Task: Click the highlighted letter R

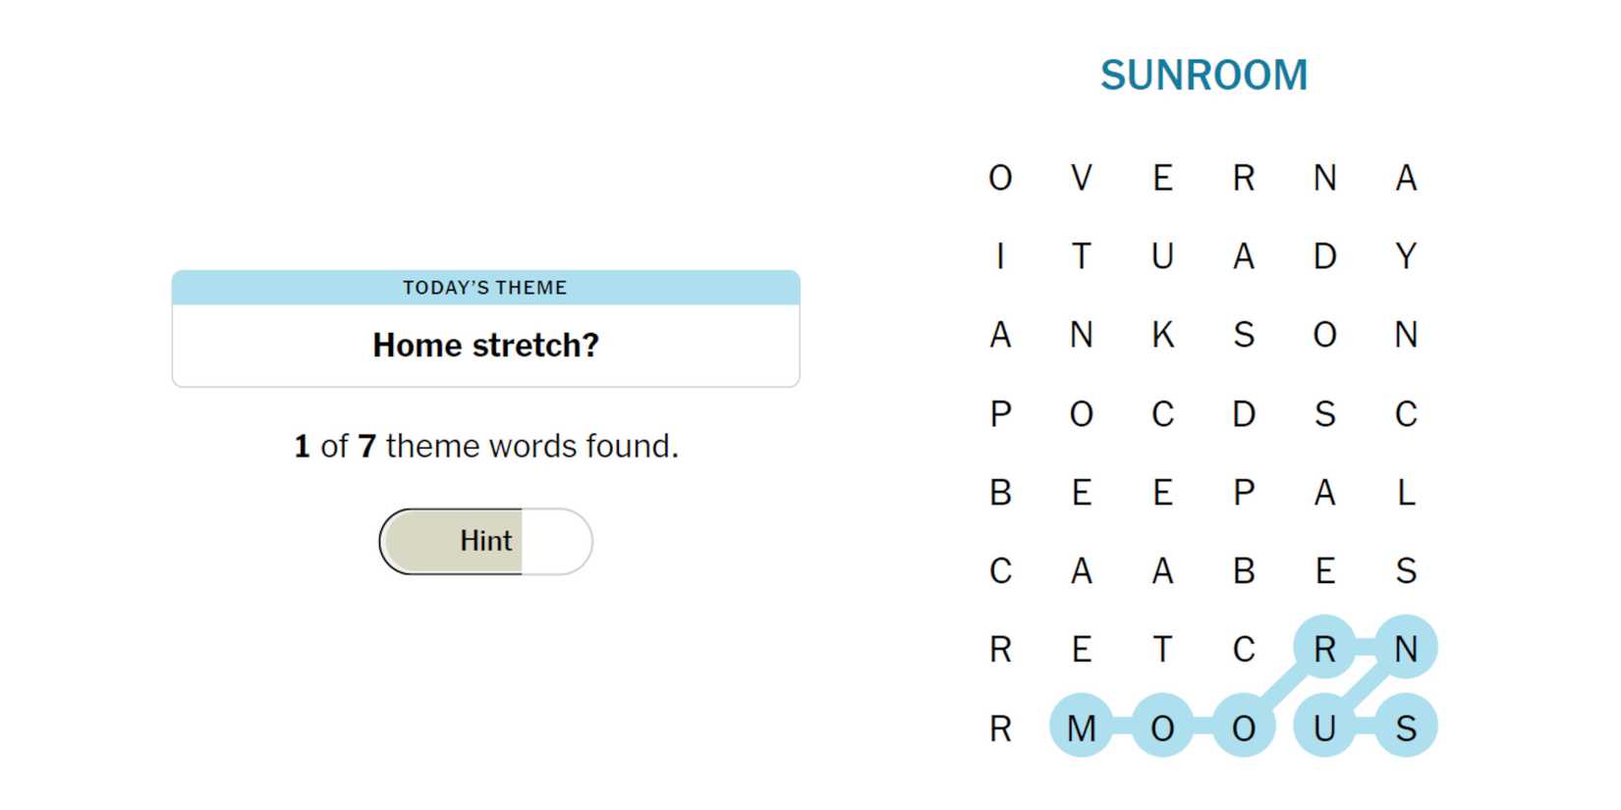Action: click(1324, 649)
